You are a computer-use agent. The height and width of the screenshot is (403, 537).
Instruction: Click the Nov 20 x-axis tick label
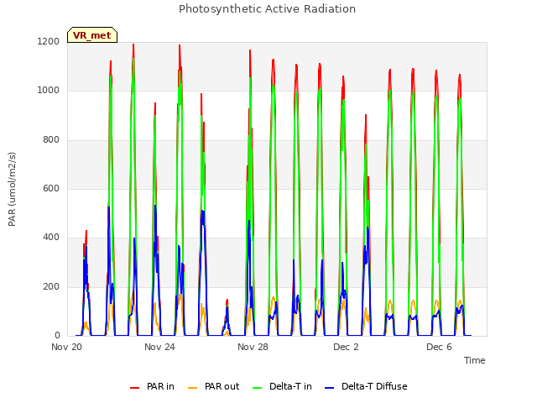pyautogui.click(x=67, y=347)
